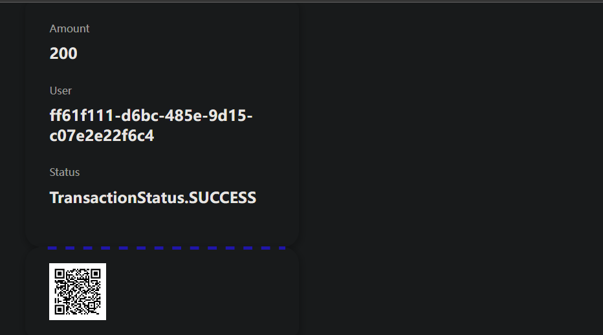Click the user ID line starting "ff61f111"

coord(151,116)
